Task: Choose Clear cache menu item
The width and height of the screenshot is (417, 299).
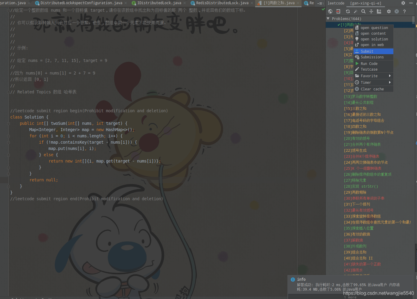Action: click(374, 89)
